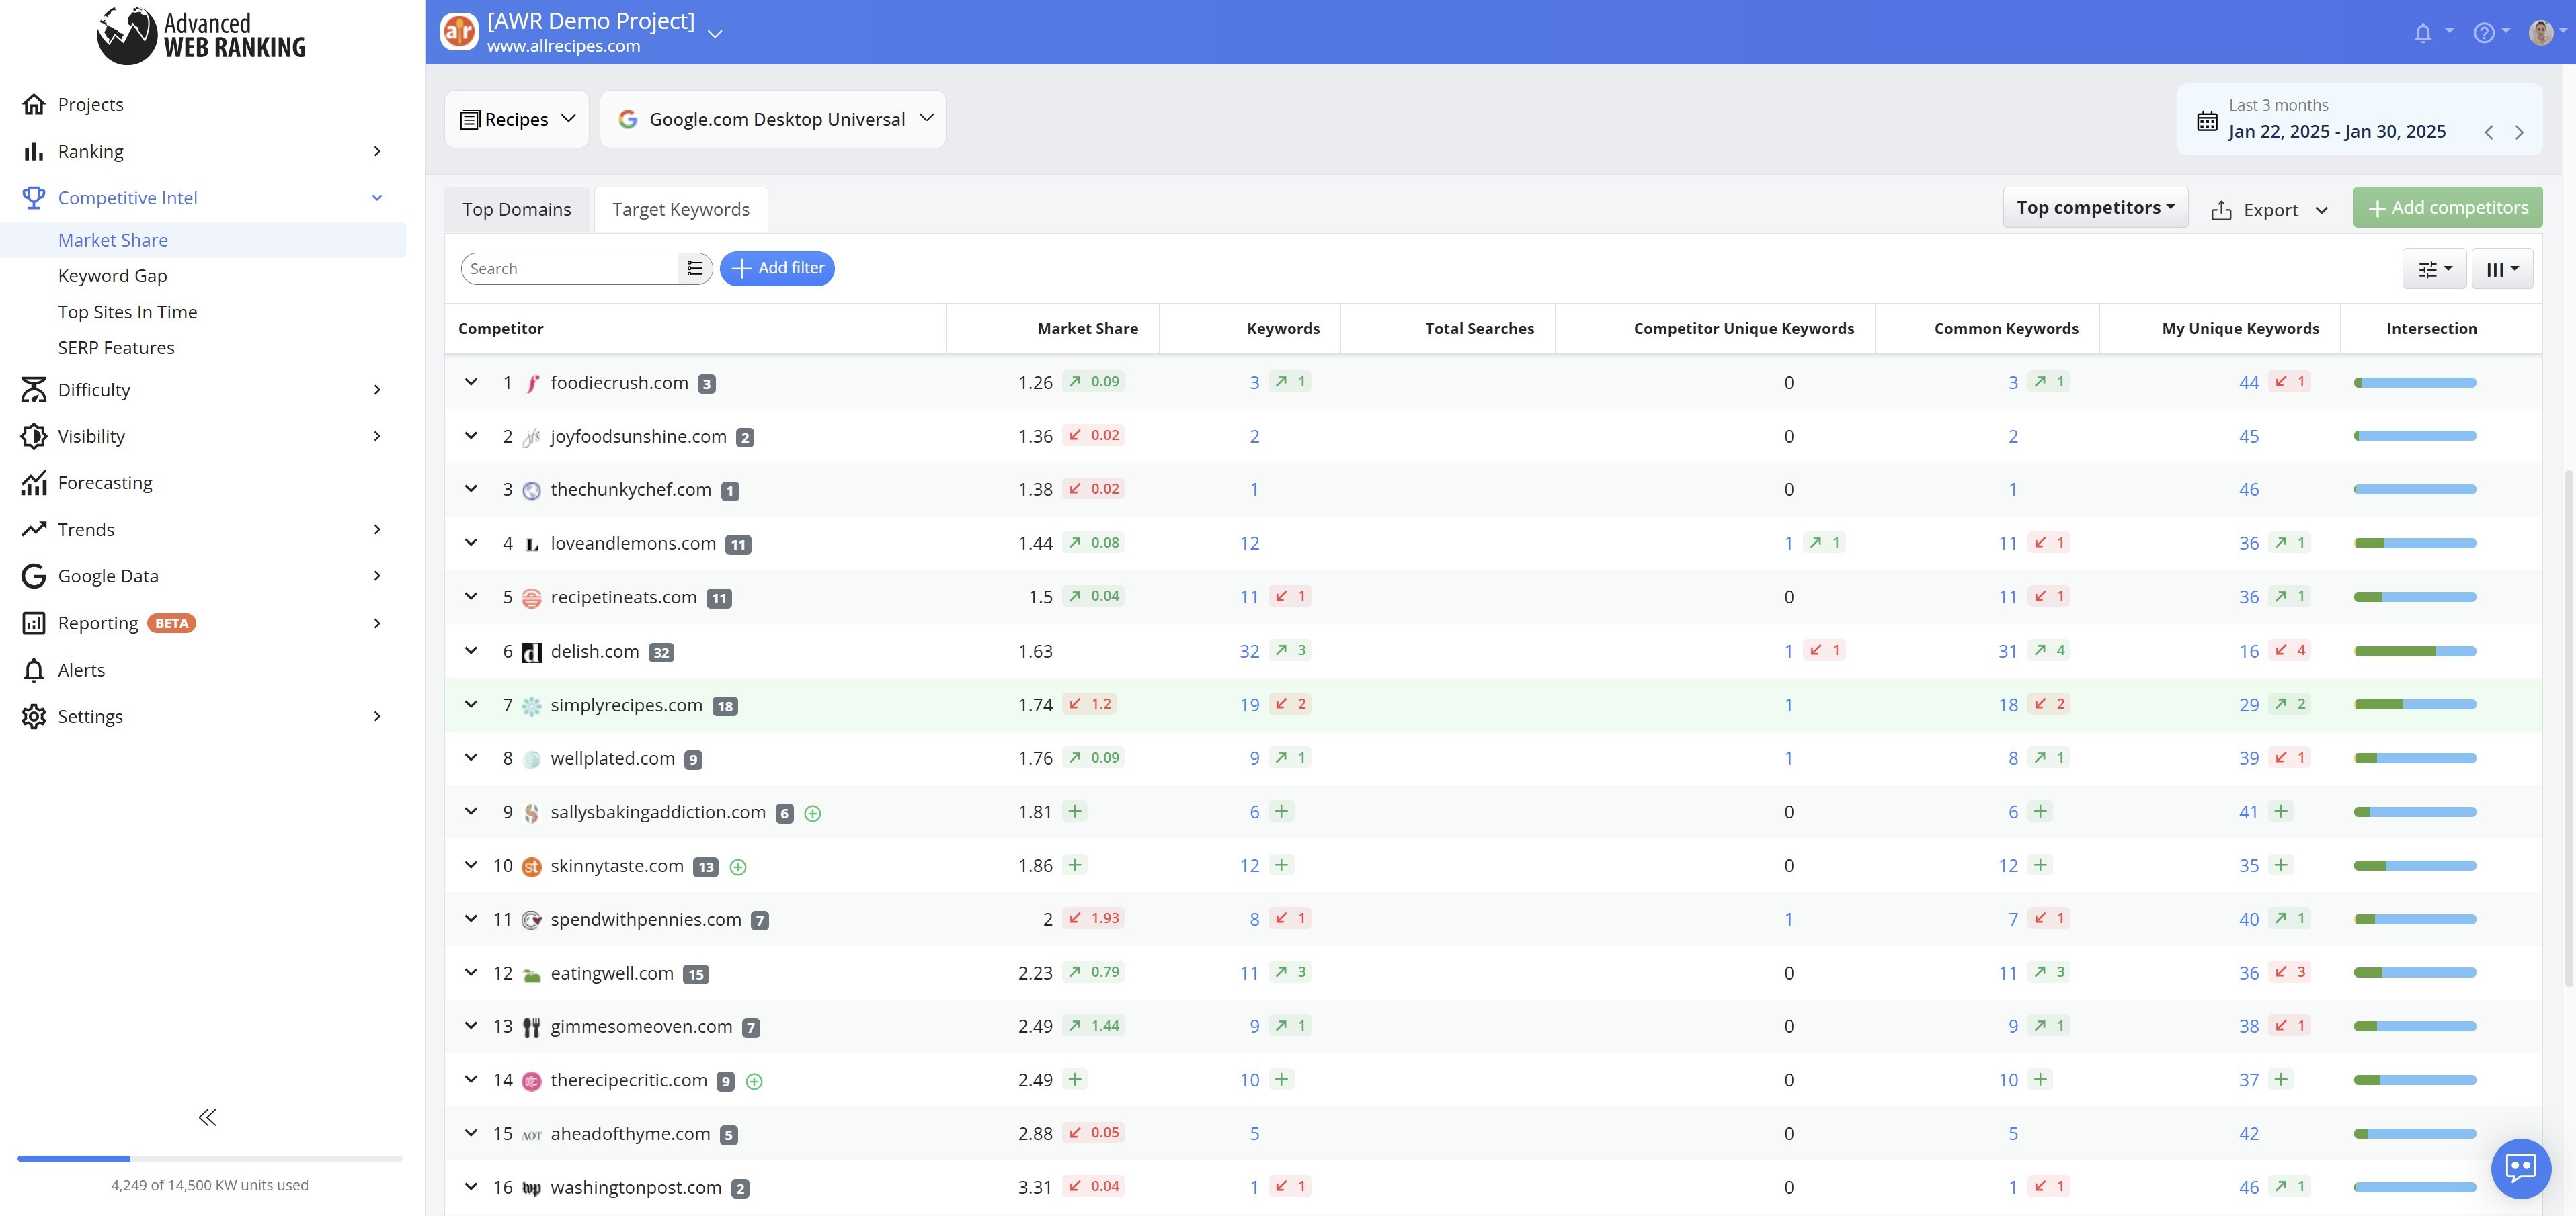Add sallysbakingaddiction.com as competitor plus icon

(x=813, y=814)
